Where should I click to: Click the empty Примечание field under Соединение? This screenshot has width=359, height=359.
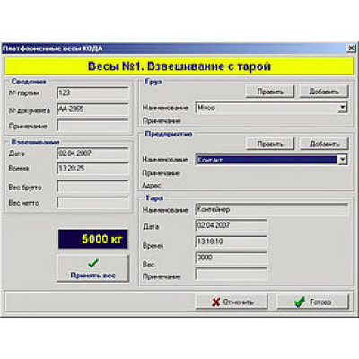point(92,126)
